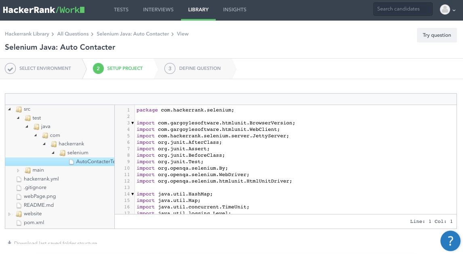
Task: Fold the import block at line 3
Action: pyautogui.click(x=133, y=123)
